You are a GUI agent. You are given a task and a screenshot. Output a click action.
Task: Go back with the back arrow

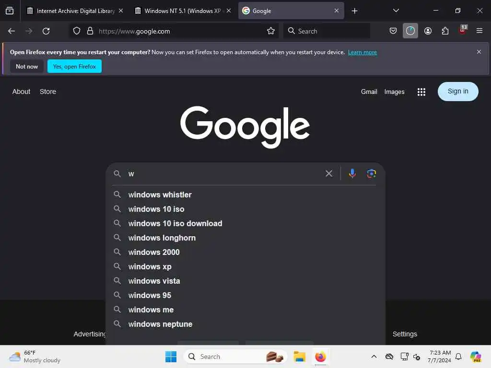point(12,31)
